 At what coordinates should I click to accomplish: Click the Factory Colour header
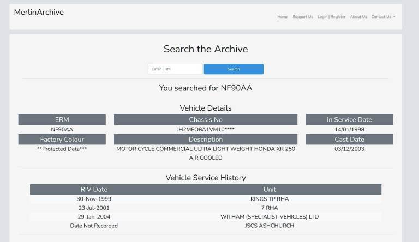62,140
